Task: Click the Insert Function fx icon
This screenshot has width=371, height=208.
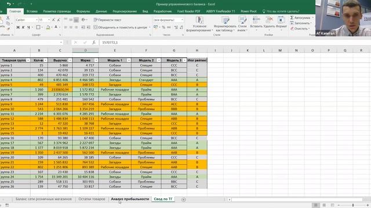Action: [94, 42]
